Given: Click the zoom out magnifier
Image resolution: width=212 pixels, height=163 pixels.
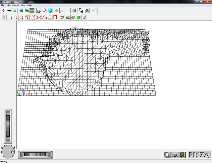Looking at the screenshot, I should click(27, 11).
